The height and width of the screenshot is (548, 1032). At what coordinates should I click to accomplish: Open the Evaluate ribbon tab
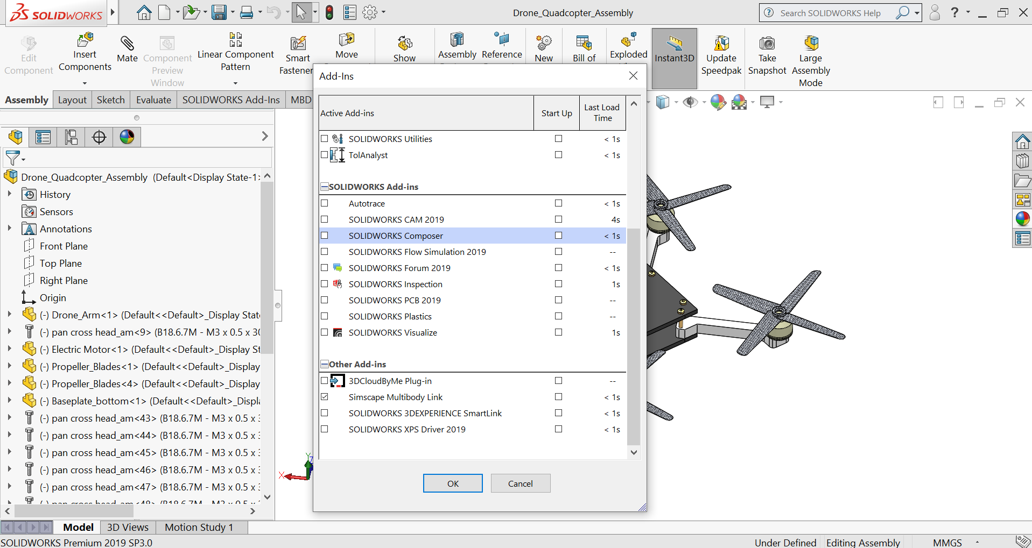tap(153, 99)
